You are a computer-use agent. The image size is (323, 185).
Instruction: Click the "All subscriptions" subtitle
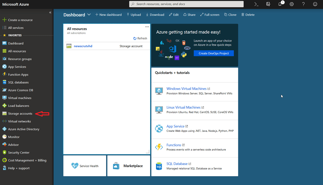coord(76,33)
